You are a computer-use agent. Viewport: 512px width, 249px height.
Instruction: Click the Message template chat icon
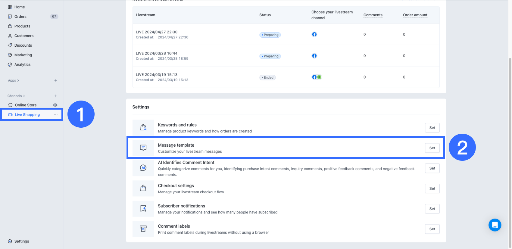pos(143,148)
